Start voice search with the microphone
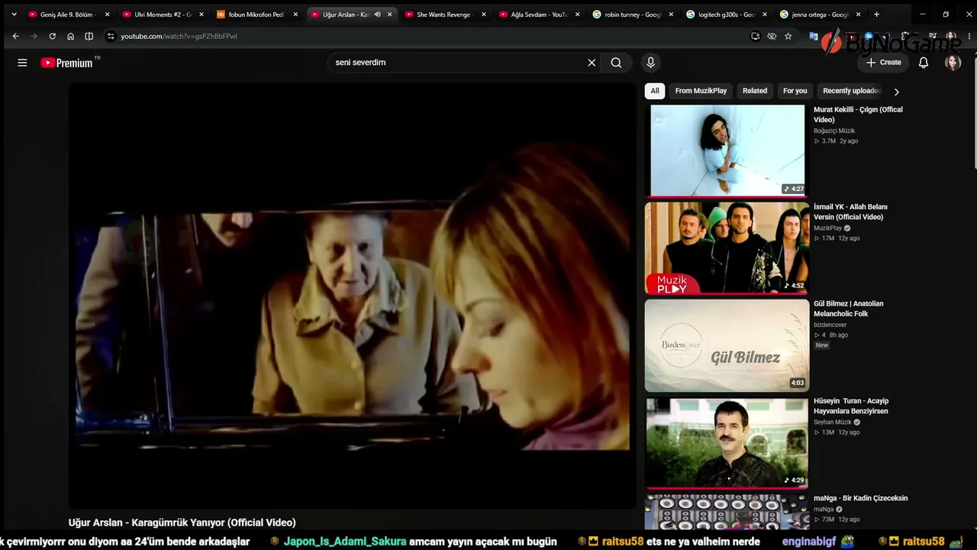Viewport: 977px width, 550px height. pos(650,63)
